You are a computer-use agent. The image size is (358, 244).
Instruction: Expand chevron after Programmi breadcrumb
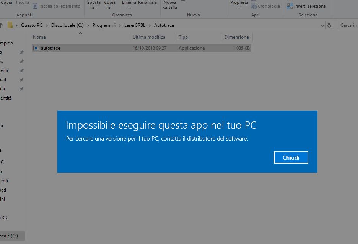(x=120, y=25)
